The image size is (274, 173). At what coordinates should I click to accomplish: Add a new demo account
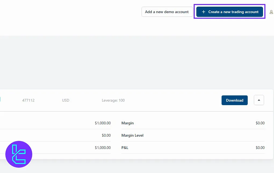pos(167,12)
